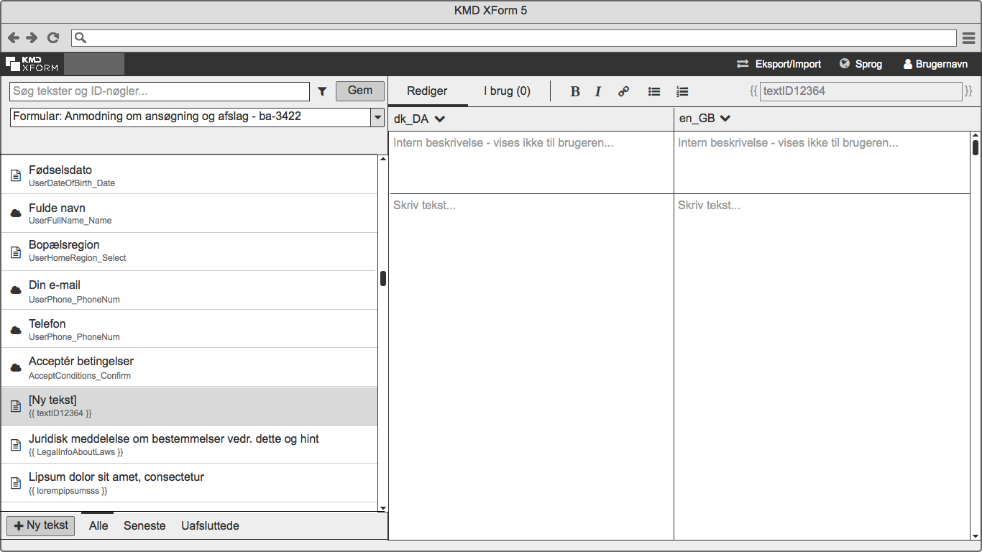The height and width of the screenshot is (552, 982).
Task: Expand the dk_DA language dropdown
Action: click(440, 119)
